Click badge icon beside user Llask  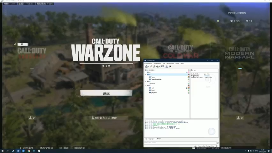189,84
